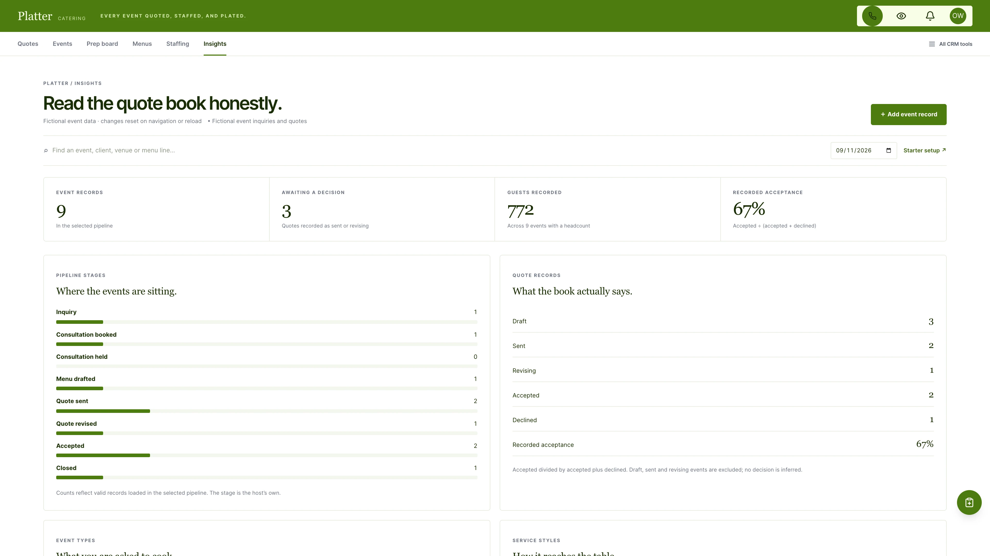The image size is (990, 556).
Task: Click the Event Records stat card
Action: (x=156, y=209)
